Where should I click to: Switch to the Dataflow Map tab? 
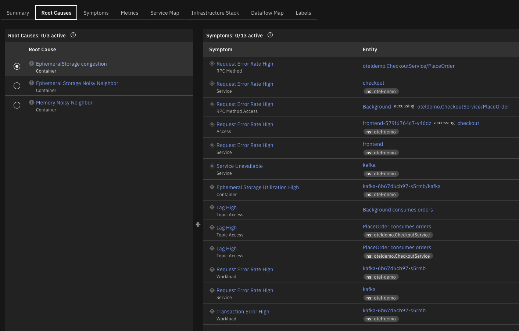tap(267, 13)
